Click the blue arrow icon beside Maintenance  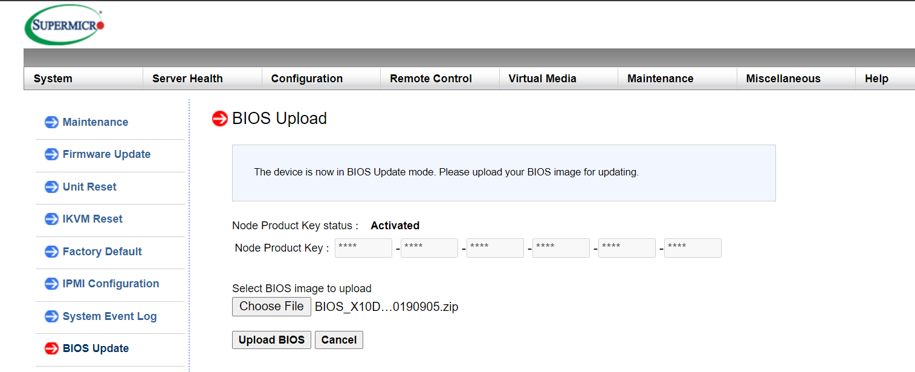click(51, 122)
